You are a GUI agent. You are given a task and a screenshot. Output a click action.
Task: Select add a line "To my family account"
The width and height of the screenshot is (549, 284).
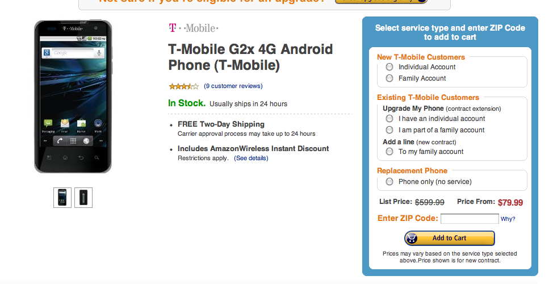point(389,152)
